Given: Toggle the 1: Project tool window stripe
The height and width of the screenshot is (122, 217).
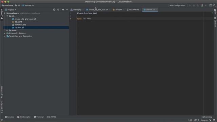Looking at the screenshot, I should tap(2, 14).
